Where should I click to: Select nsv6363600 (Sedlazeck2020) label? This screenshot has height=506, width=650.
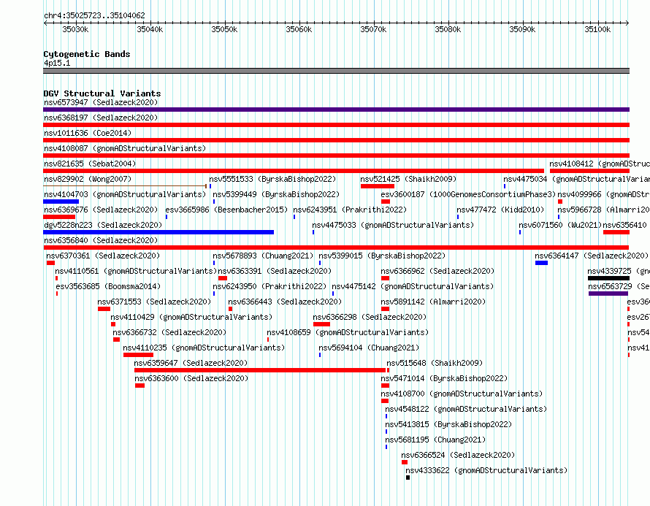pyautogui.click(x=191, y=378)
